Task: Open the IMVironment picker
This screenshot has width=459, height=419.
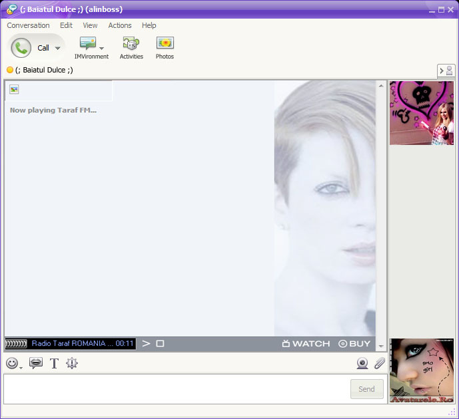Action: pyautogui.click(x=88, y=43)
